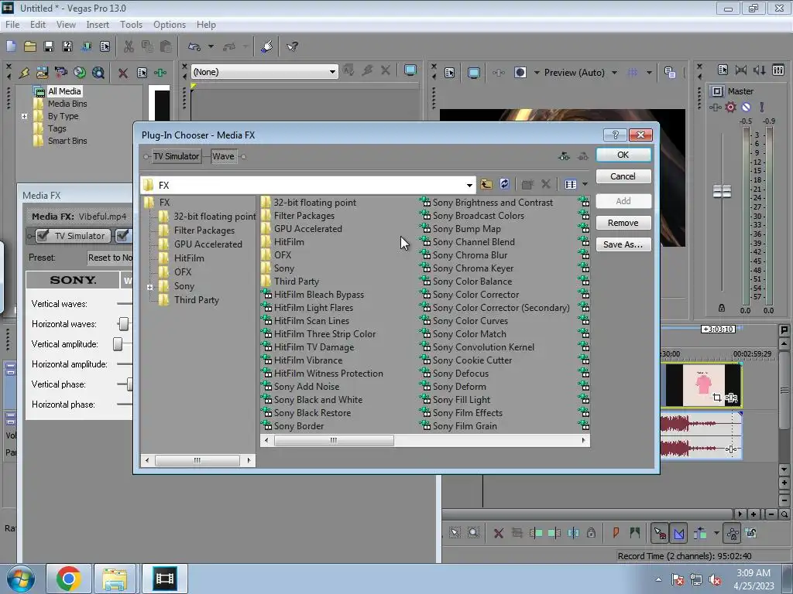Click the red X remove media icon
This screenshot has height=594, width=793.
(122, 73)
